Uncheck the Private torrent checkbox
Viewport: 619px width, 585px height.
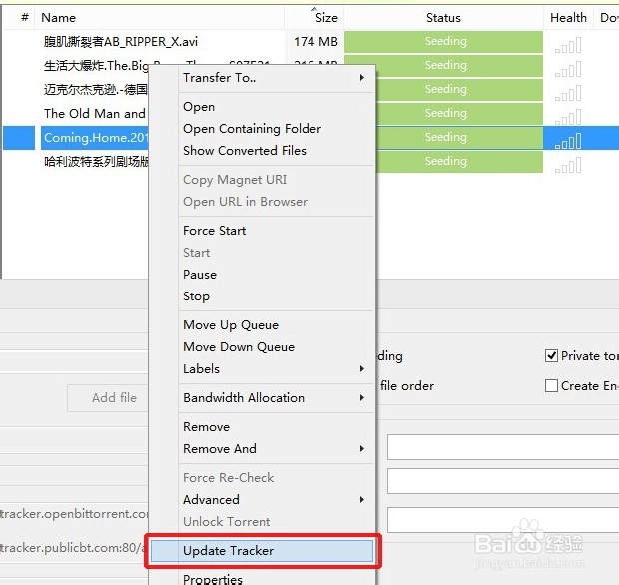(551, 356)
